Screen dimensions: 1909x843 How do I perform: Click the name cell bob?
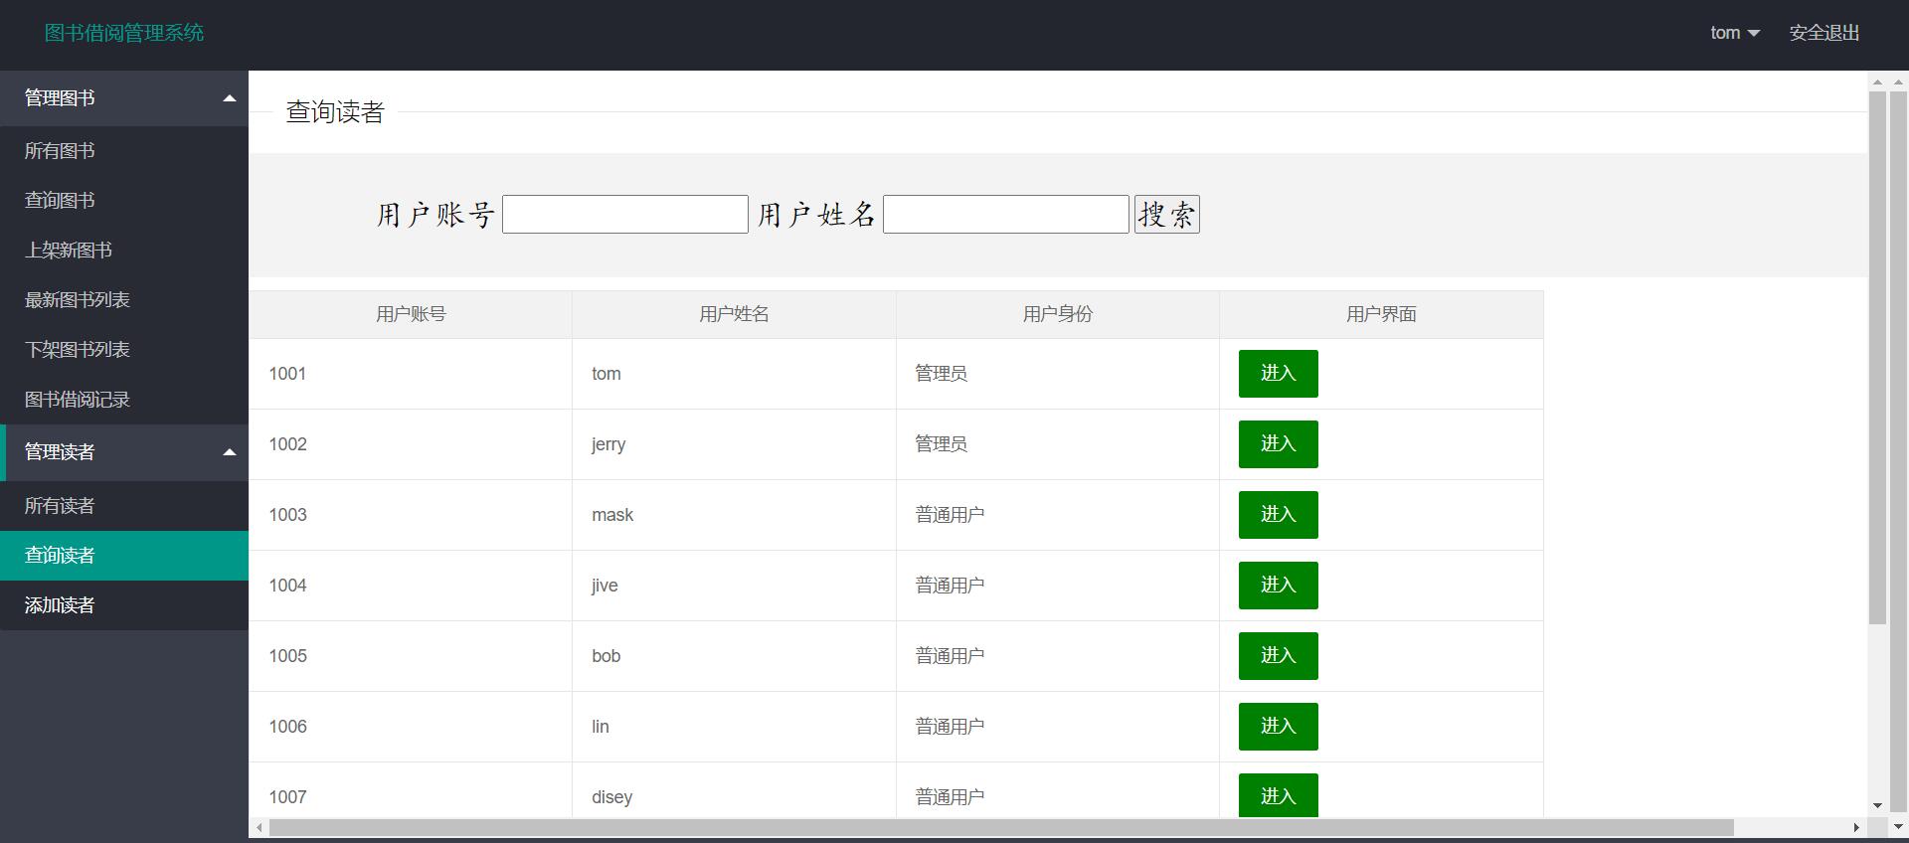(734, 656)
